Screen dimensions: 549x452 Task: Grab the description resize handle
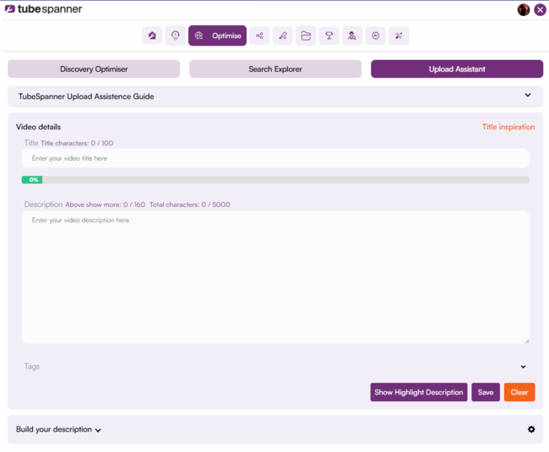click(526, 340)
